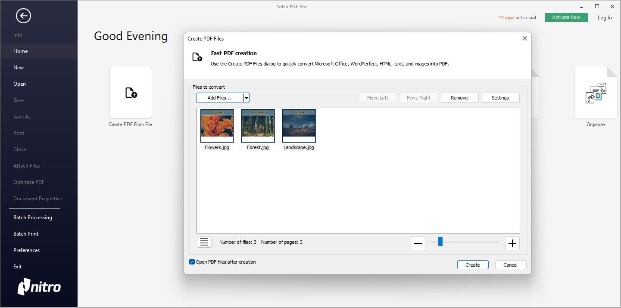The image size is (621, 308).
Task: Toggle list view icon in dialog
Action: pyautogui.click(x=204, y=242)
